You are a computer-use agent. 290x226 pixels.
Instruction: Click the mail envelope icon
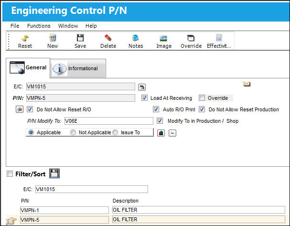[x=247, y=84]
